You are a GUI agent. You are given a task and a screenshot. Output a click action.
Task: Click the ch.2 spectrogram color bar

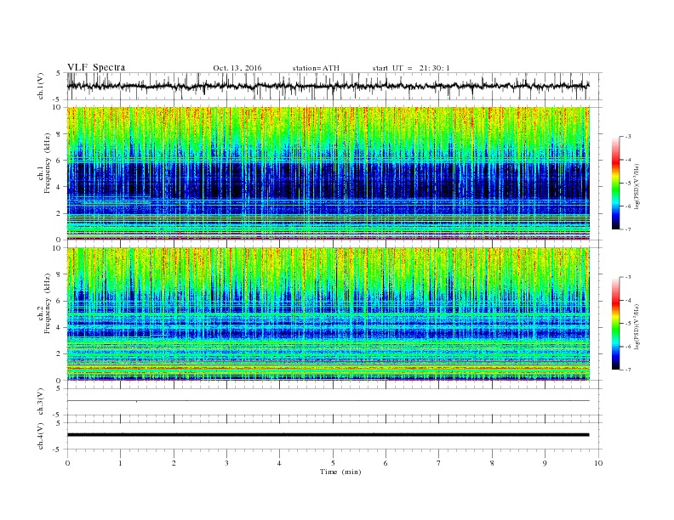(x=616, y=324)
